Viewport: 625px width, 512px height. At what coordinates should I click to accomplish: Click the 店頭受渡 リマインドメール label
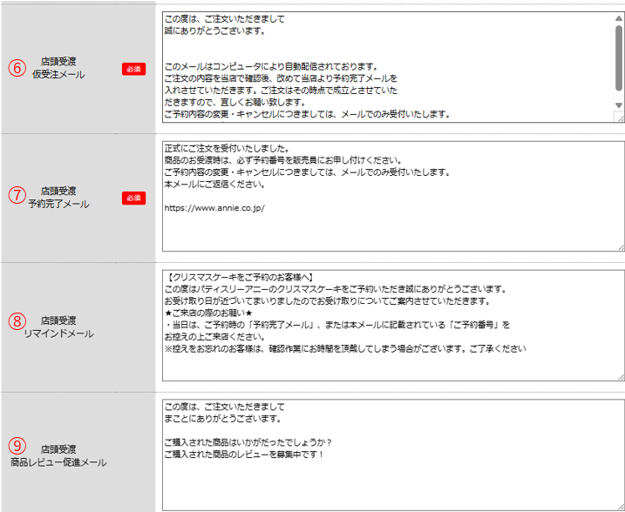[58, 327]
